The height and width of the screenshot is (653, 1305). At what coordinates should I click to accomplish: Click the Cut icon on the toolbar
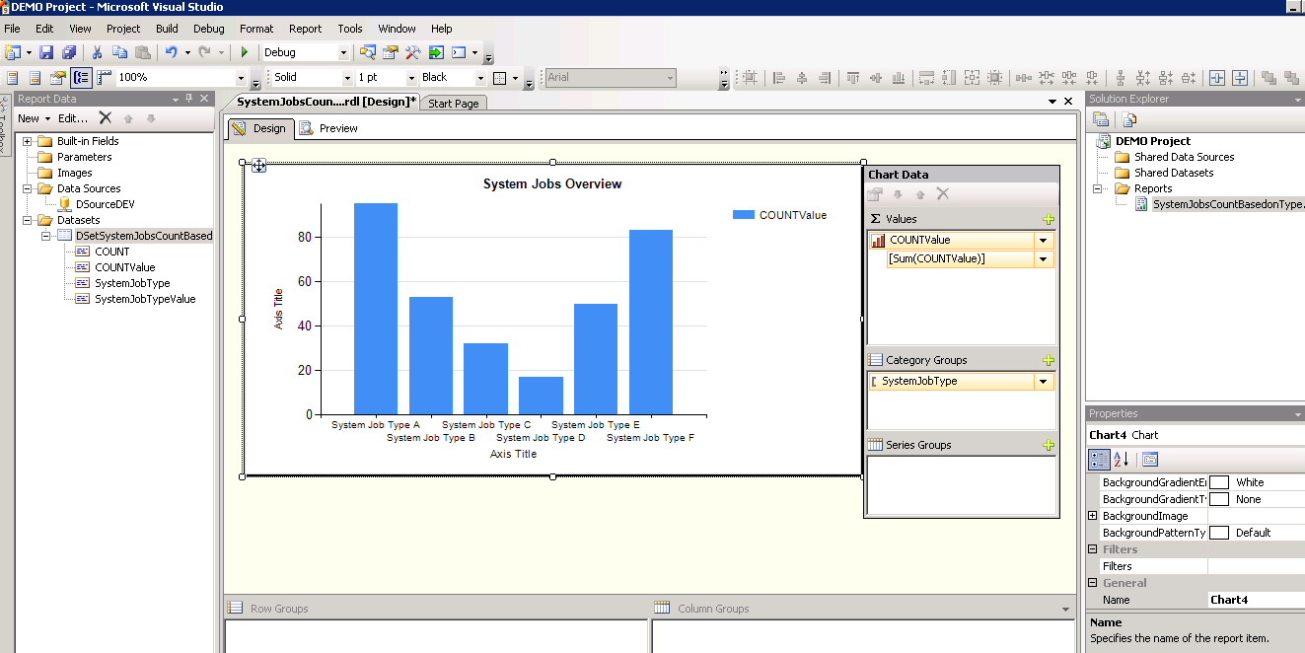coord(96,52)
